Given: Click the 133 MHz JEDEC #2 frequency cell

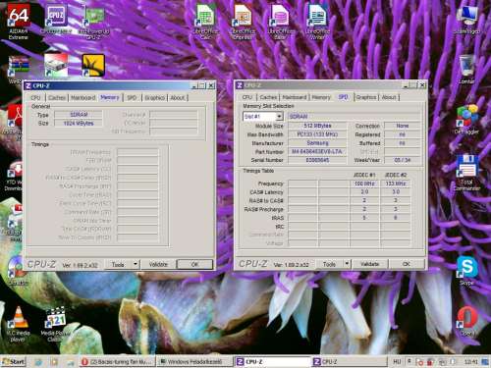Looking at the screenshot, I should pos(396,184).
